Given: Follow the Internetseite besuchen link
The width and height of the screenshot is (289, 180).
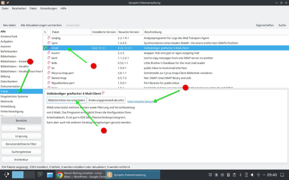Looking at the screenshot, I should [x=142, y=101].
